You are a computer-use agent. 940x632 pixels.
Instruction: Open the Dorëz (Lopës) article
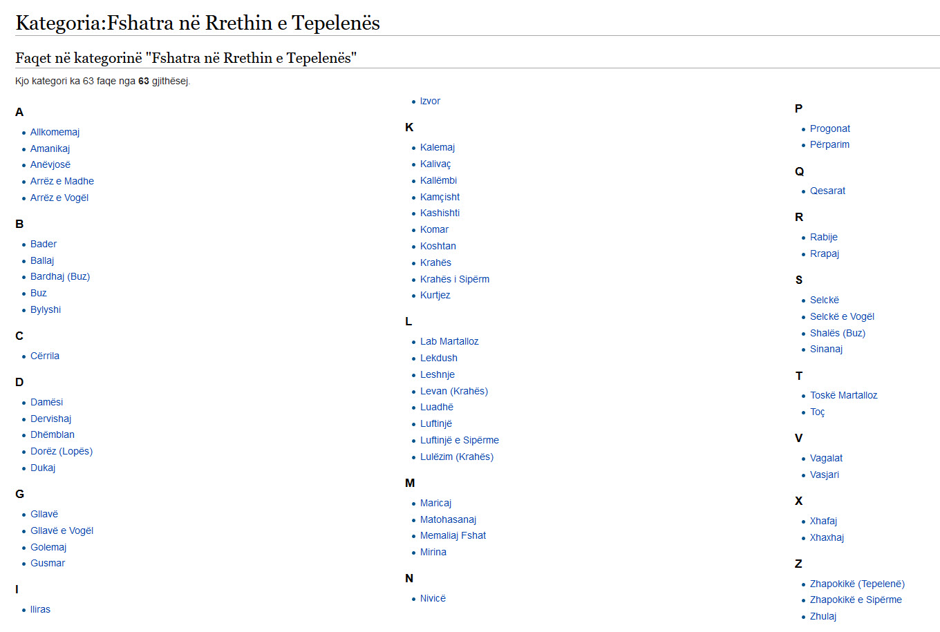[x=61, y=451]
